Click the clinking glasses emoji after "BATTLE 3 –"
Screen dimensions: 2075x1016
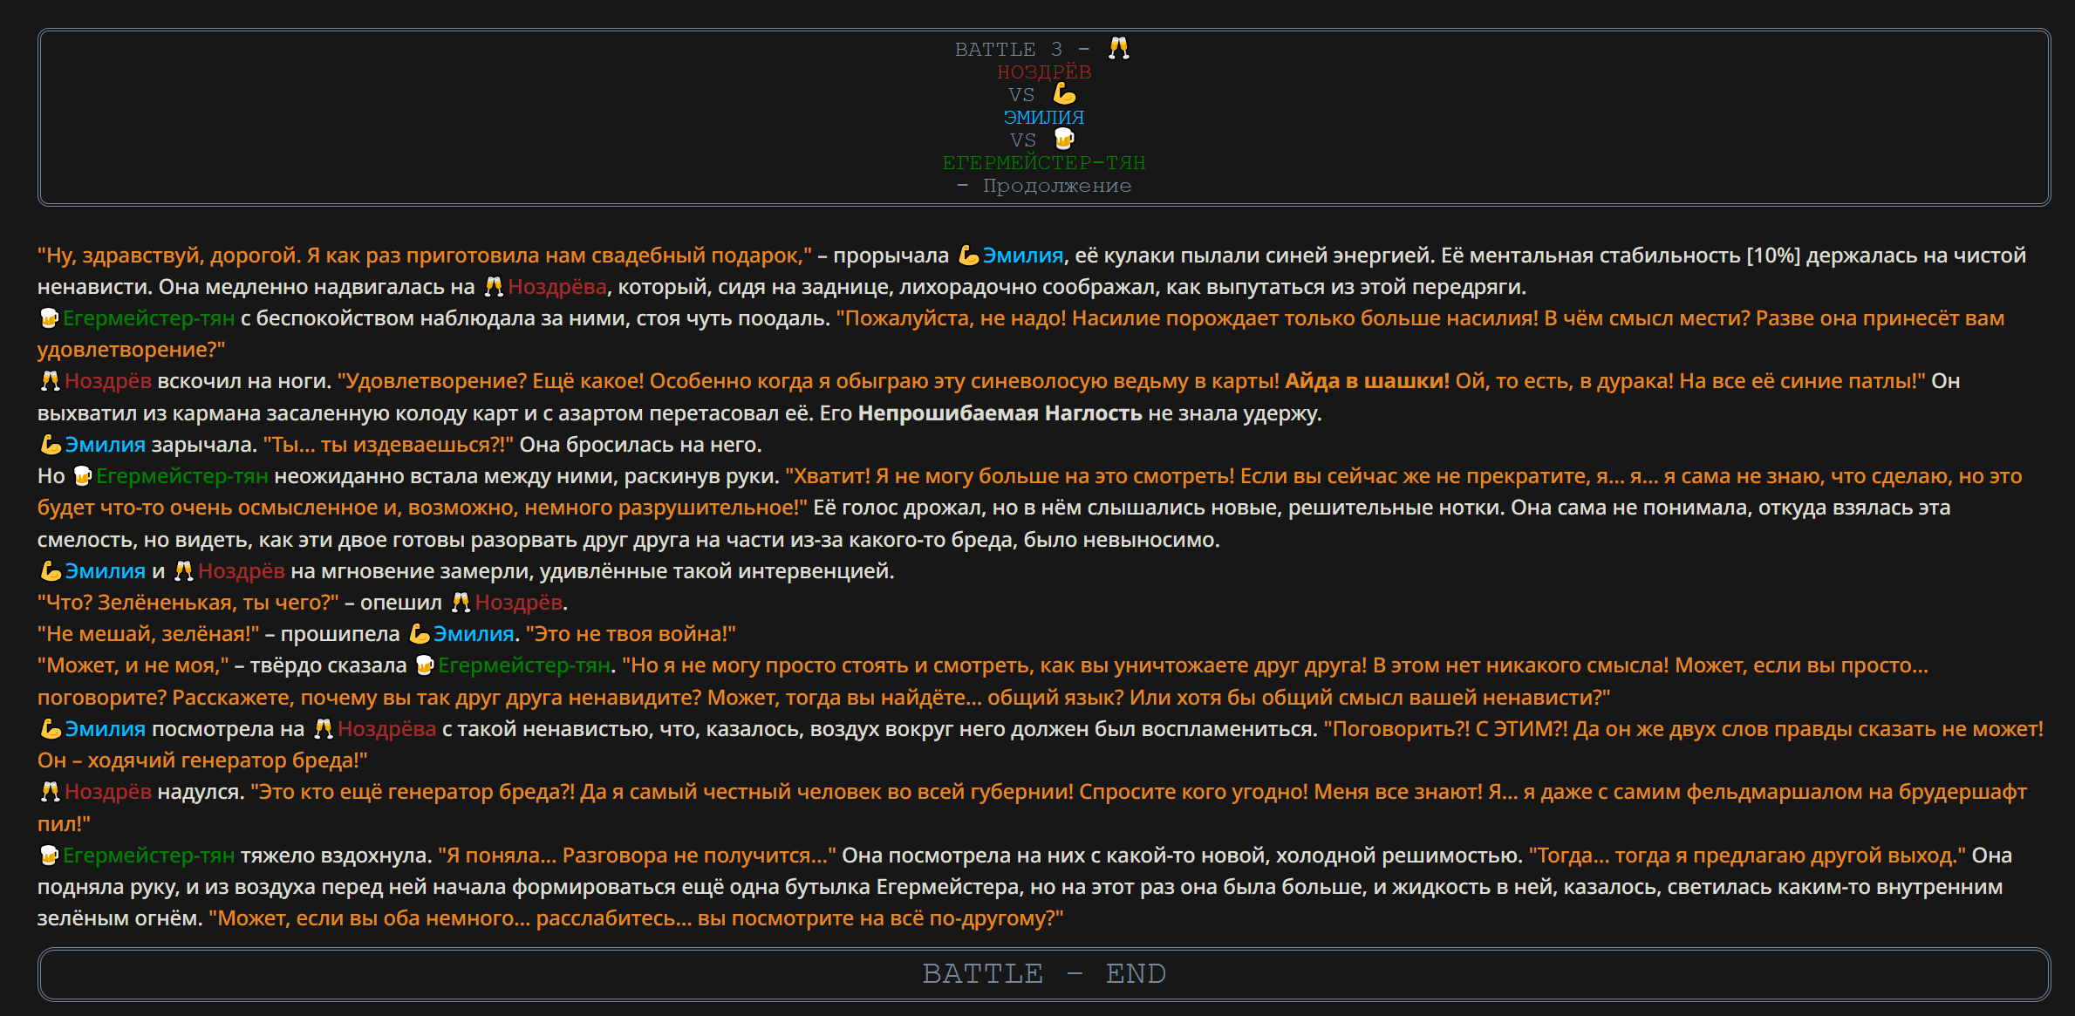(1118, 48)
